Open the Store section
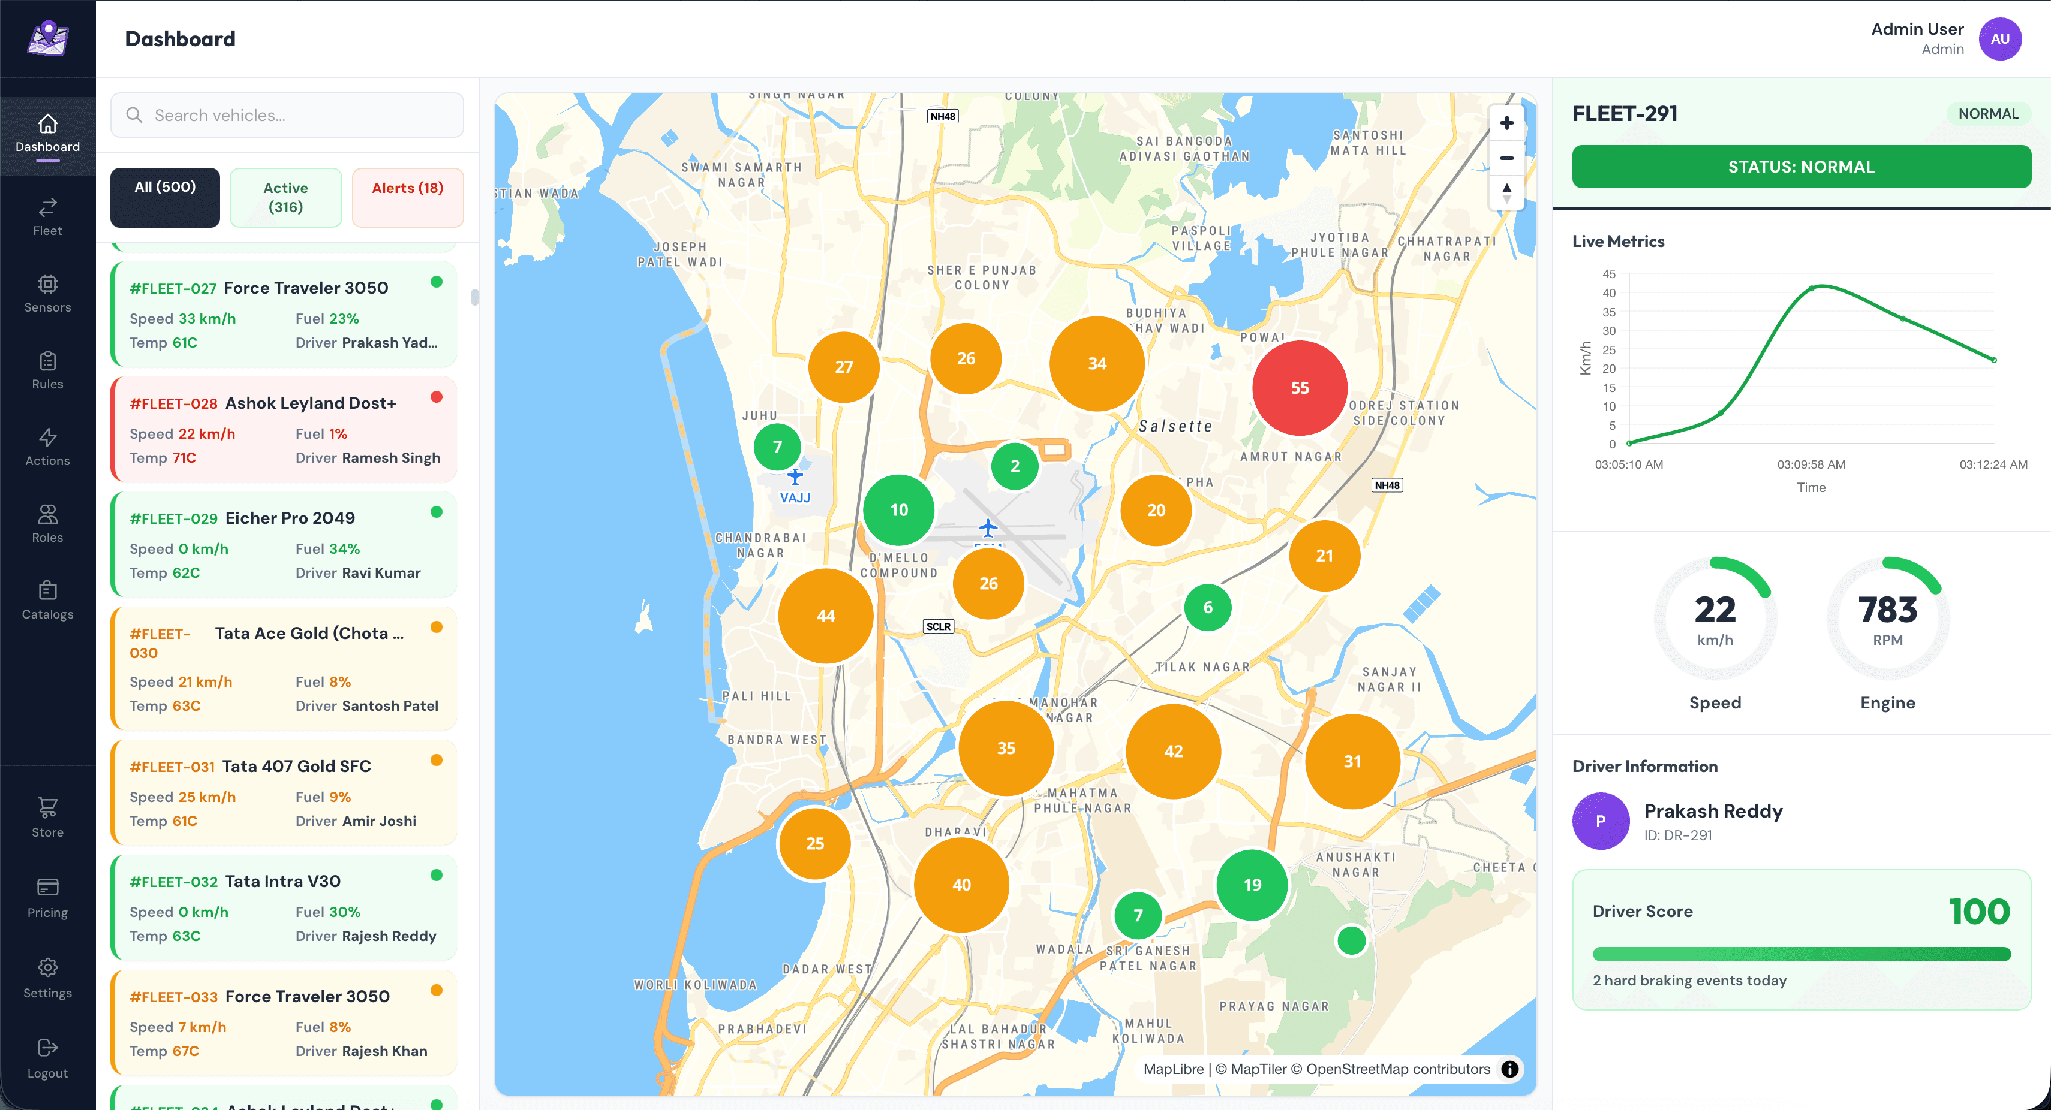The height and width of the screenshot is (1110, 2051). coord(47,817)
